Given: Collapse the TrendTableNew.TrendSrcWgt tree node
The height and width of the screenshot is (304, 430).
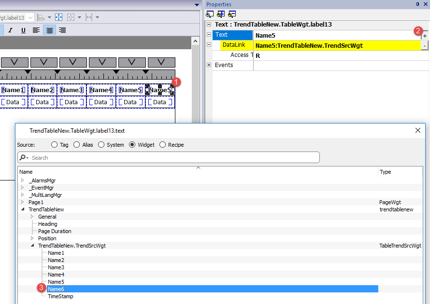Looking at the screenshot, I should [x=32, y=246].
